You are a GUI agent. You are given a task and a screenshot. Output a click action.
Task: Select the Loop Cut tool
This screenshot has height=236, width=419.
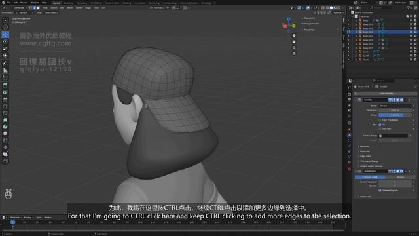[x=5, y=106]
